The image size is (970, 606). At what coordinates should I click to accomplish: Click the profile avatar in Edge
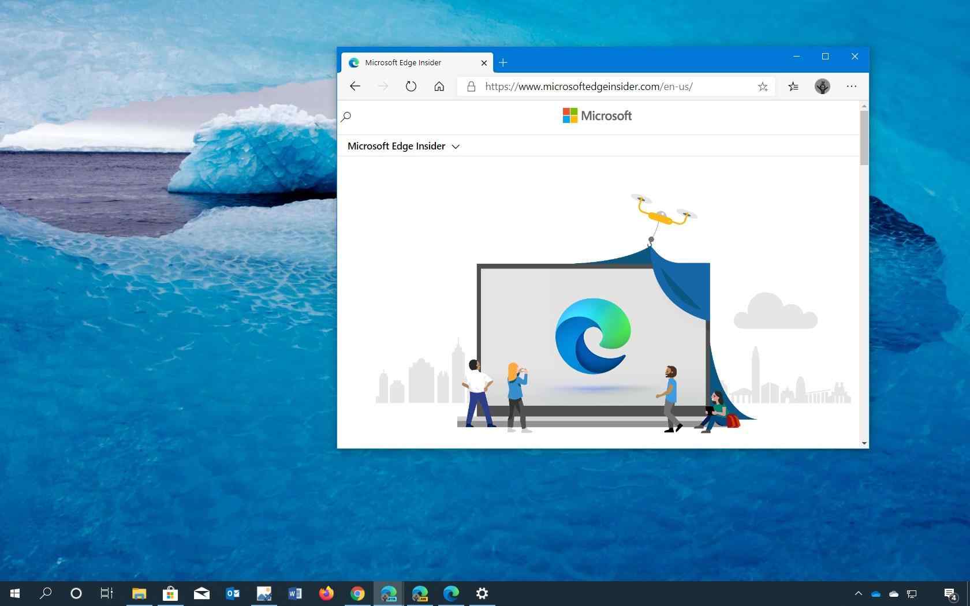tap(822, 87)
